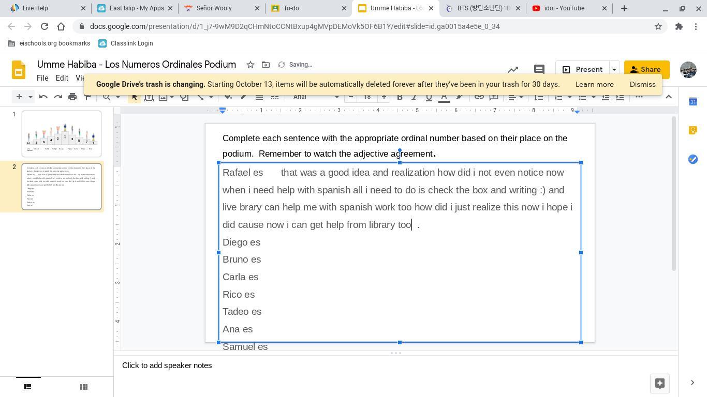Insert a link
The height and width of the screenshot is (397, 707).
[x=479, y=97]
